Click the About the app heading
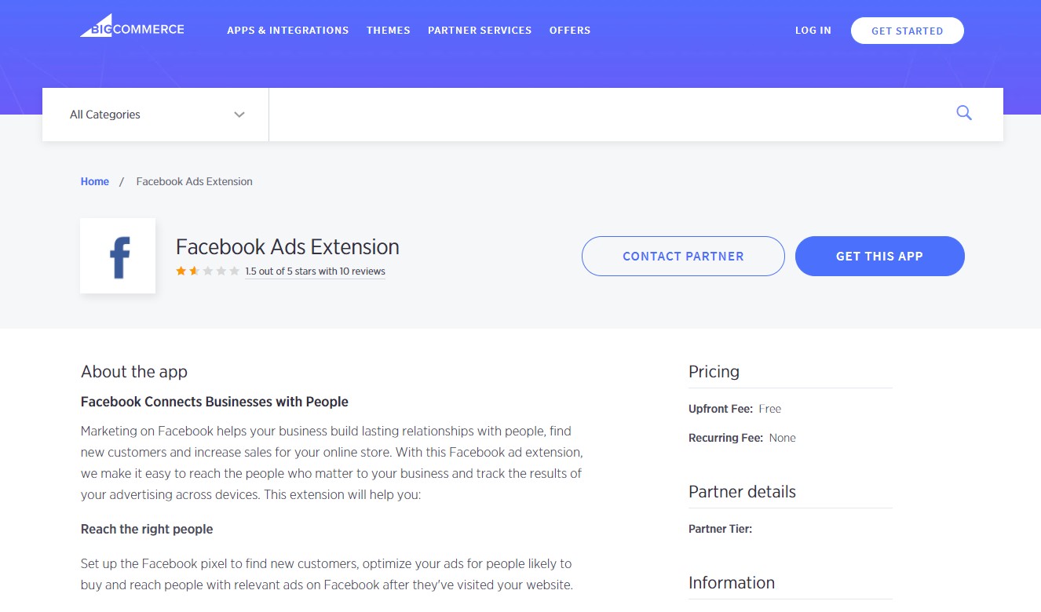Image resolution: width=1041 pixels, height=612 pixels. pyautogui.click(x=134, y=371)
